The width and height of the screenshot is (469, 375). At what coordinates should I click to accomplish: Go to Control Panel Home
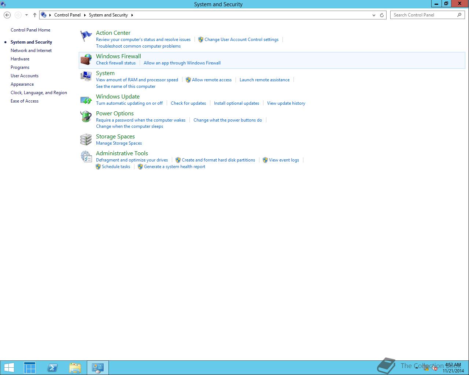(30, 30)
